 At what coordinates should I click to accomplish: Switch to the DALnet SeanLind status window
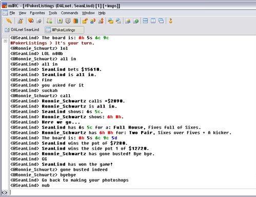click(22, 30)
